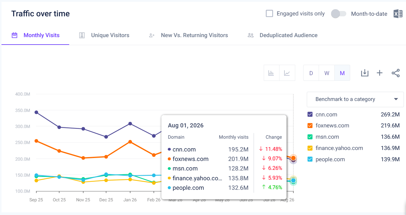Click the Monthly Visits calendar icon

click(15, 35)
